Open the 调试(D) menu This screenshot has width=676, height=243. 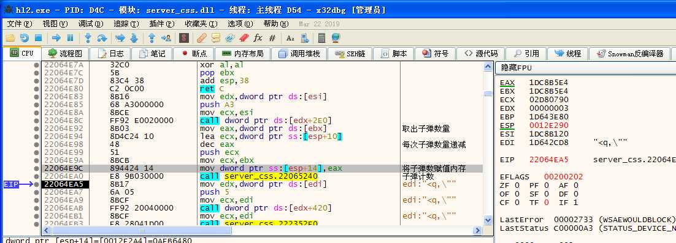pos(91,24)
